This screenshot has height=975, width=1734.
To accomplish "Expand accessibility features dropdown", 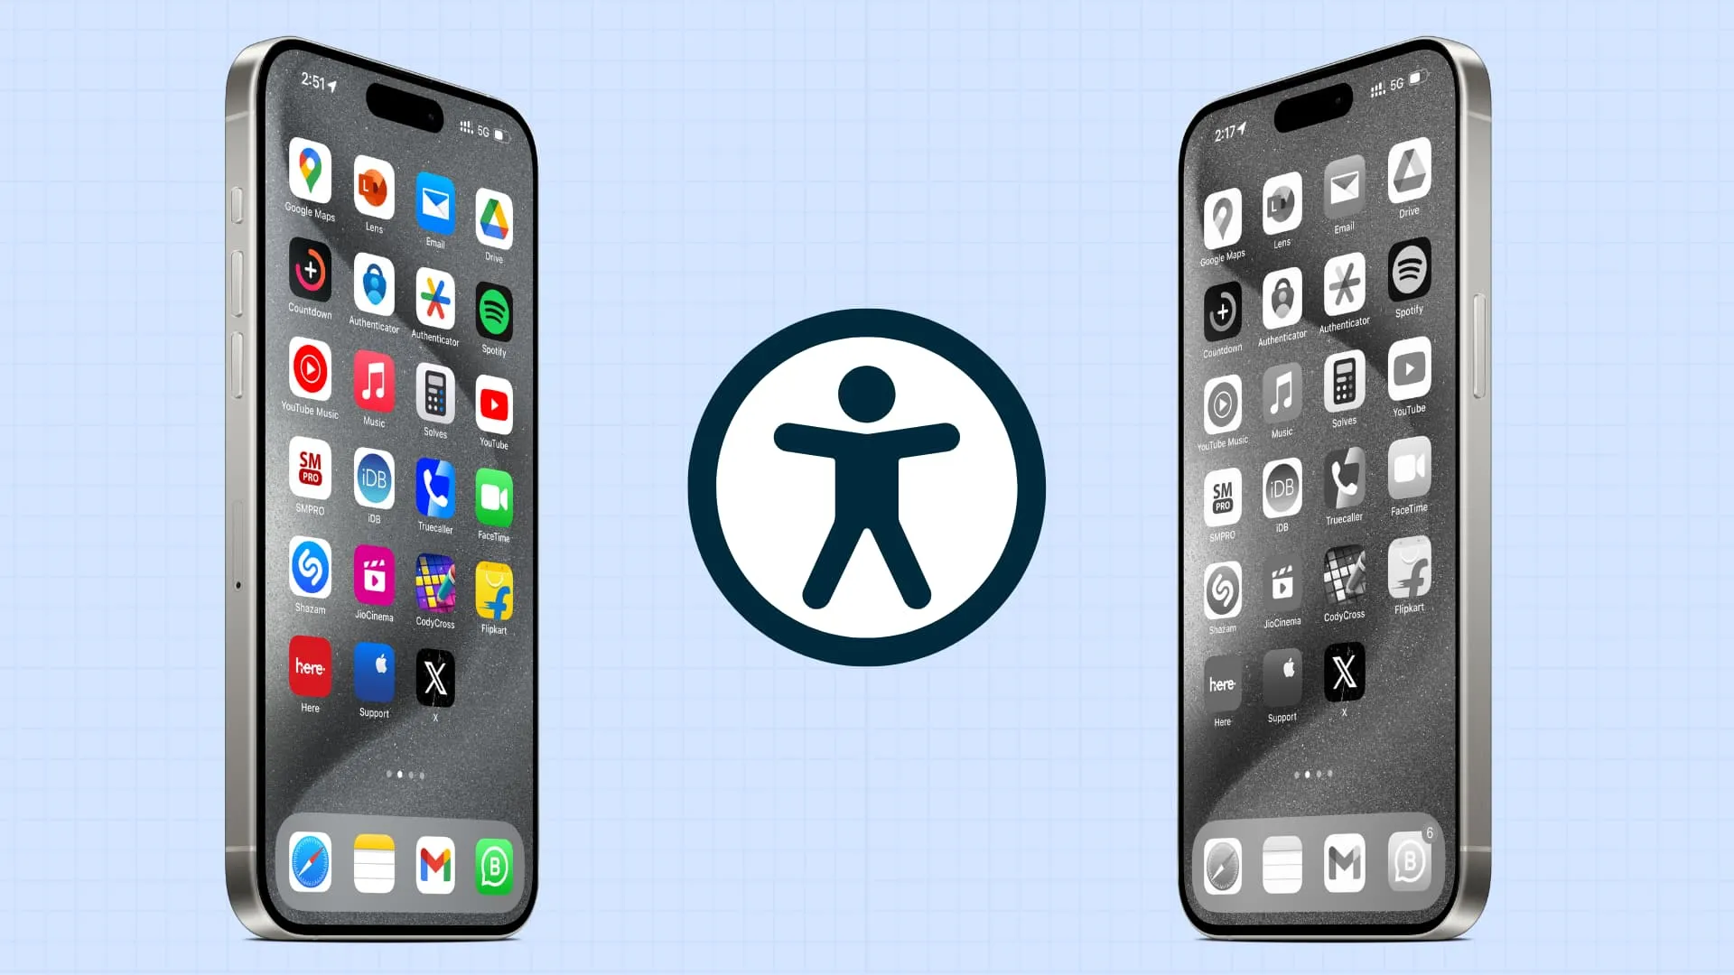I will pyautogui.click(x=867, y=487).
